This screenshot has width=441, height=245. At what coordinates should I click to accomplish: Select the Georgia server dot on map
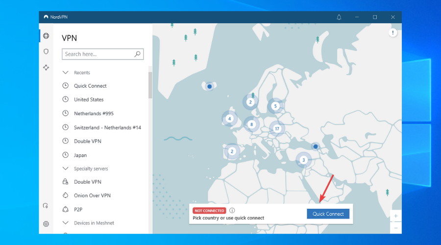coord(316,147)
